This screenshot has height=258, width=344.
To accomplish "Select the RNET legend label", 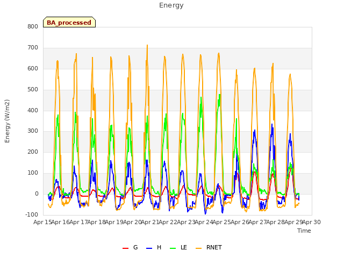I will click(x=214, y=247).
